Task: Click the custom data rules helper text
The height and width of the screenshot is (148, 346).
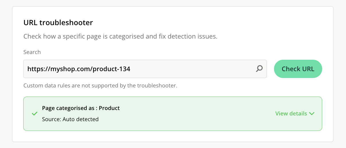Action: point(100,85)
